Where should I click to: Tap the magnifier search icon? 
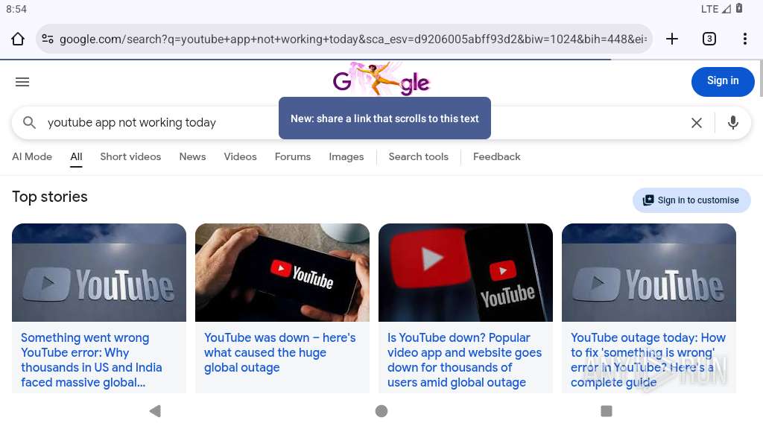click(x=30, y=123)
